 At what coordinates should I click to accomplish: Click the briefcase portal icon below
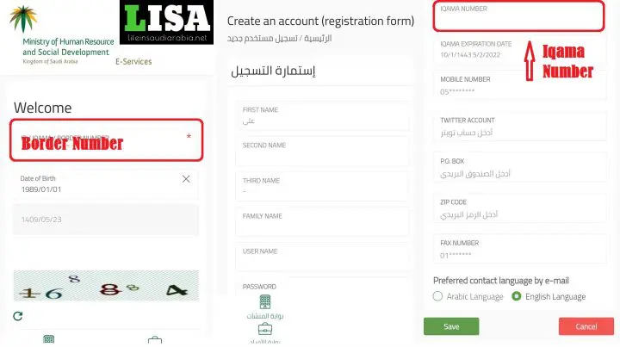tap(265, 329)
